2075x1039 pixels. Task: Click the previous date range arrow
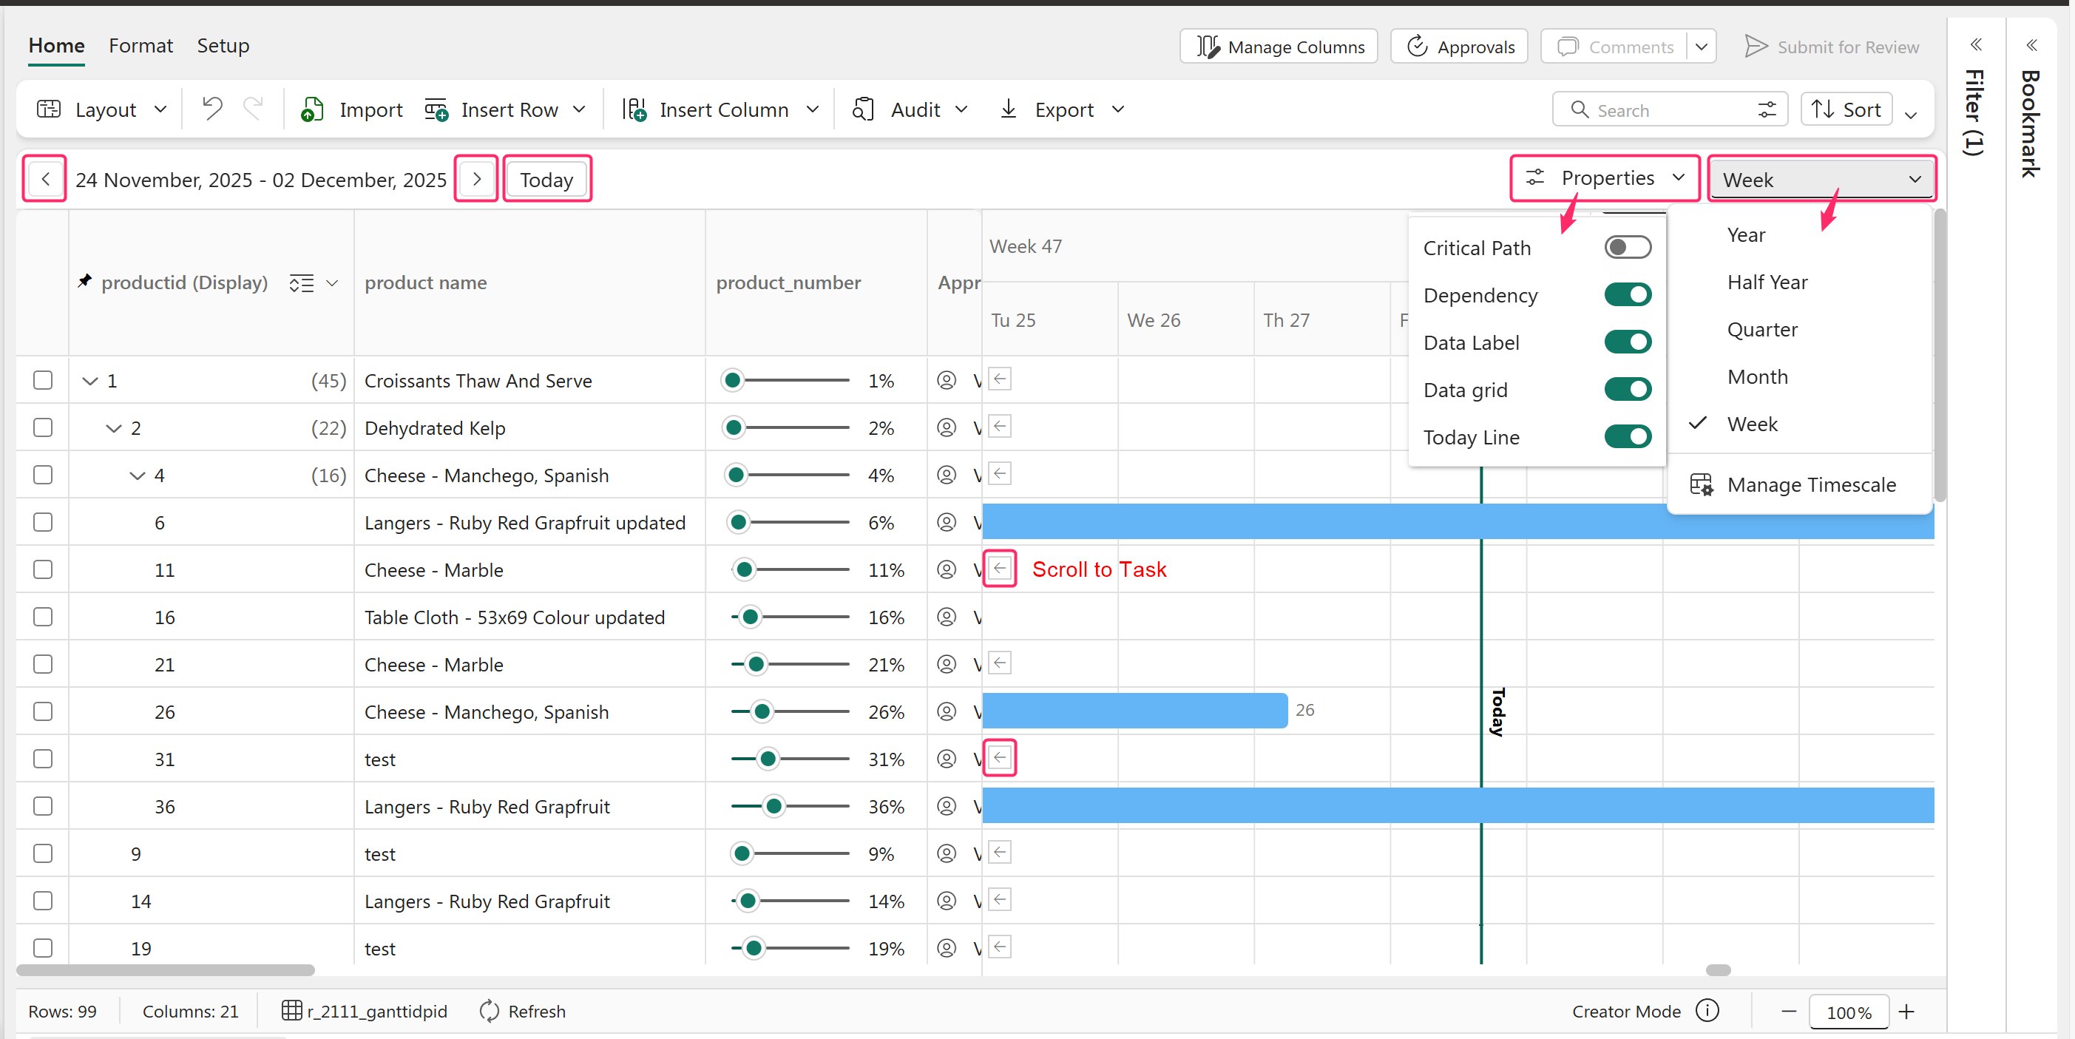pos(45,179)
